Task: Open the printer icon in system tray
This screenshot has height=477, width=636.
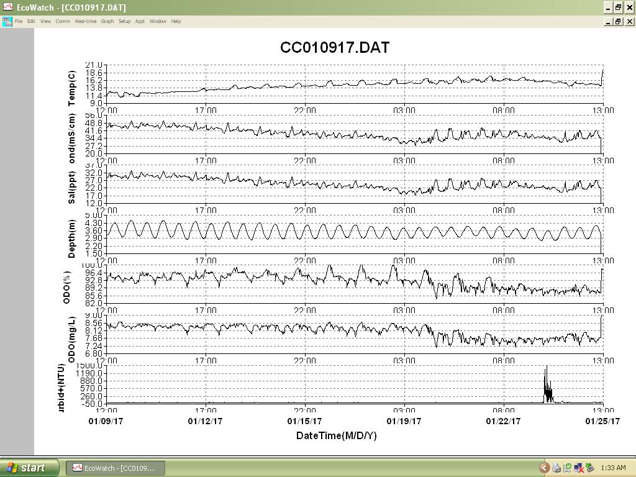Action: [556, 468]
